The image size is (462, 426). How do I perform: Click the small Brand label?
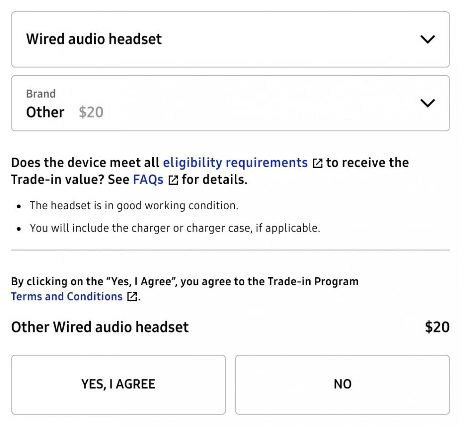(x=41, y=94)
